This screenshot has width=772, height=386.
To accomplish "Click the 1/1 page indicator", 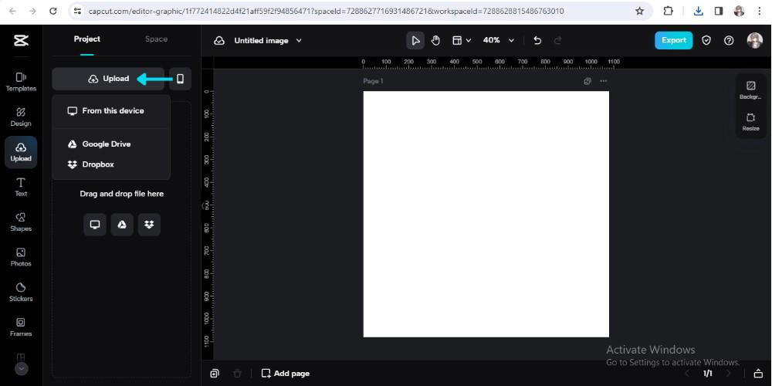I will point(707,374).
